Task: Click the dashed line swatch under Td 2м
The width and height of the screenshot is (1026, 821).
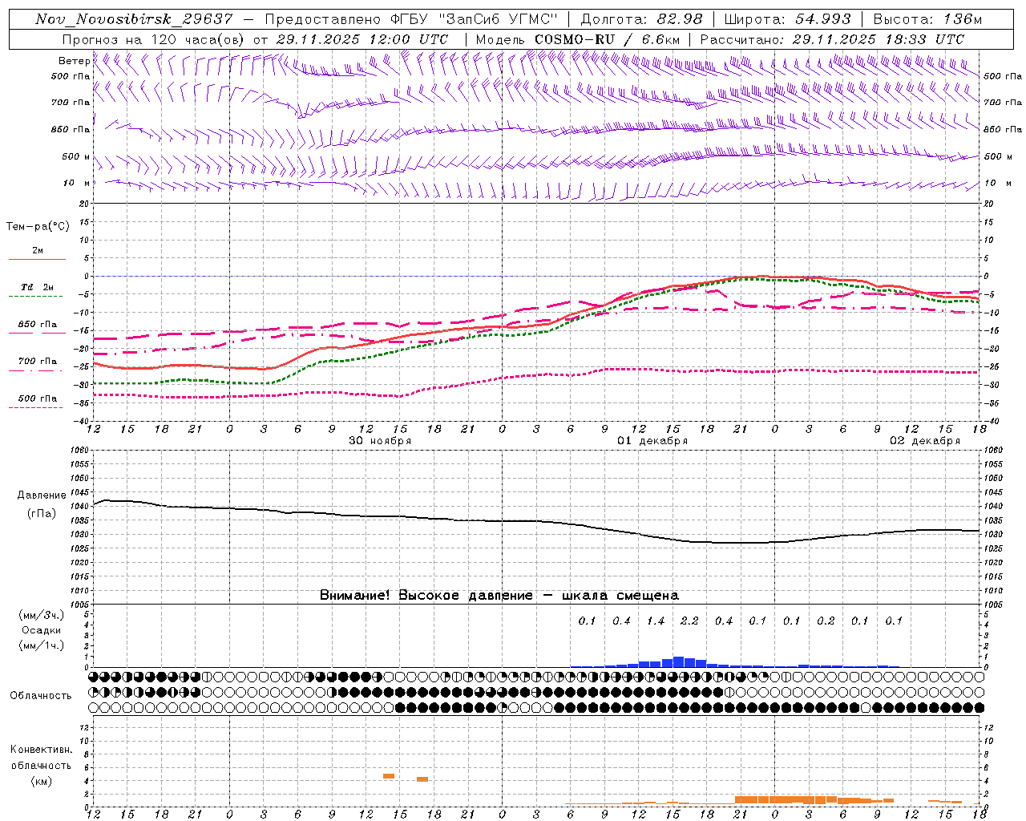Action: coord(35,297)
